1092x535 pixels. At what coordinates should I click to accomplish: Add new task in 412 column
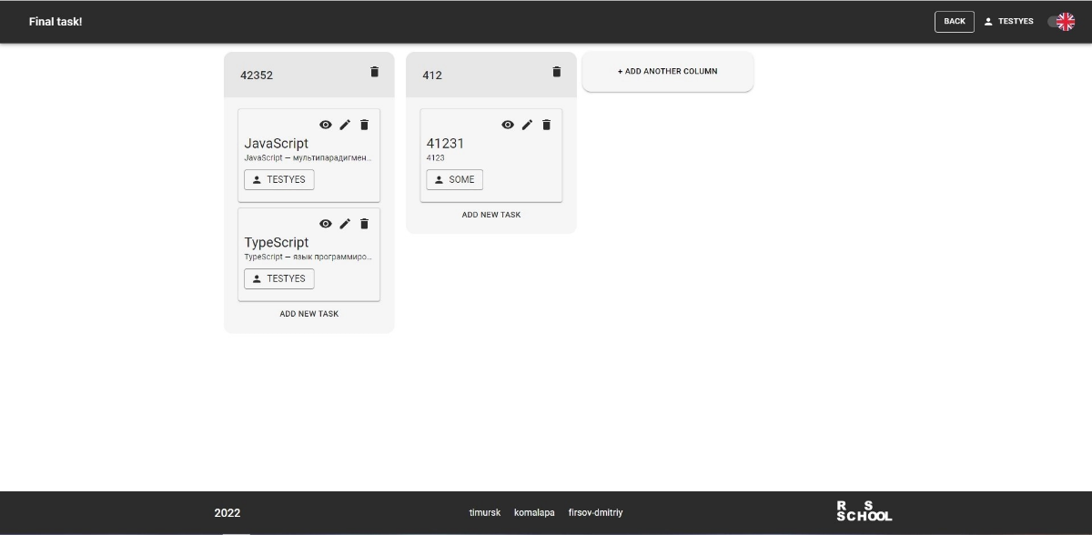(490, 215)
